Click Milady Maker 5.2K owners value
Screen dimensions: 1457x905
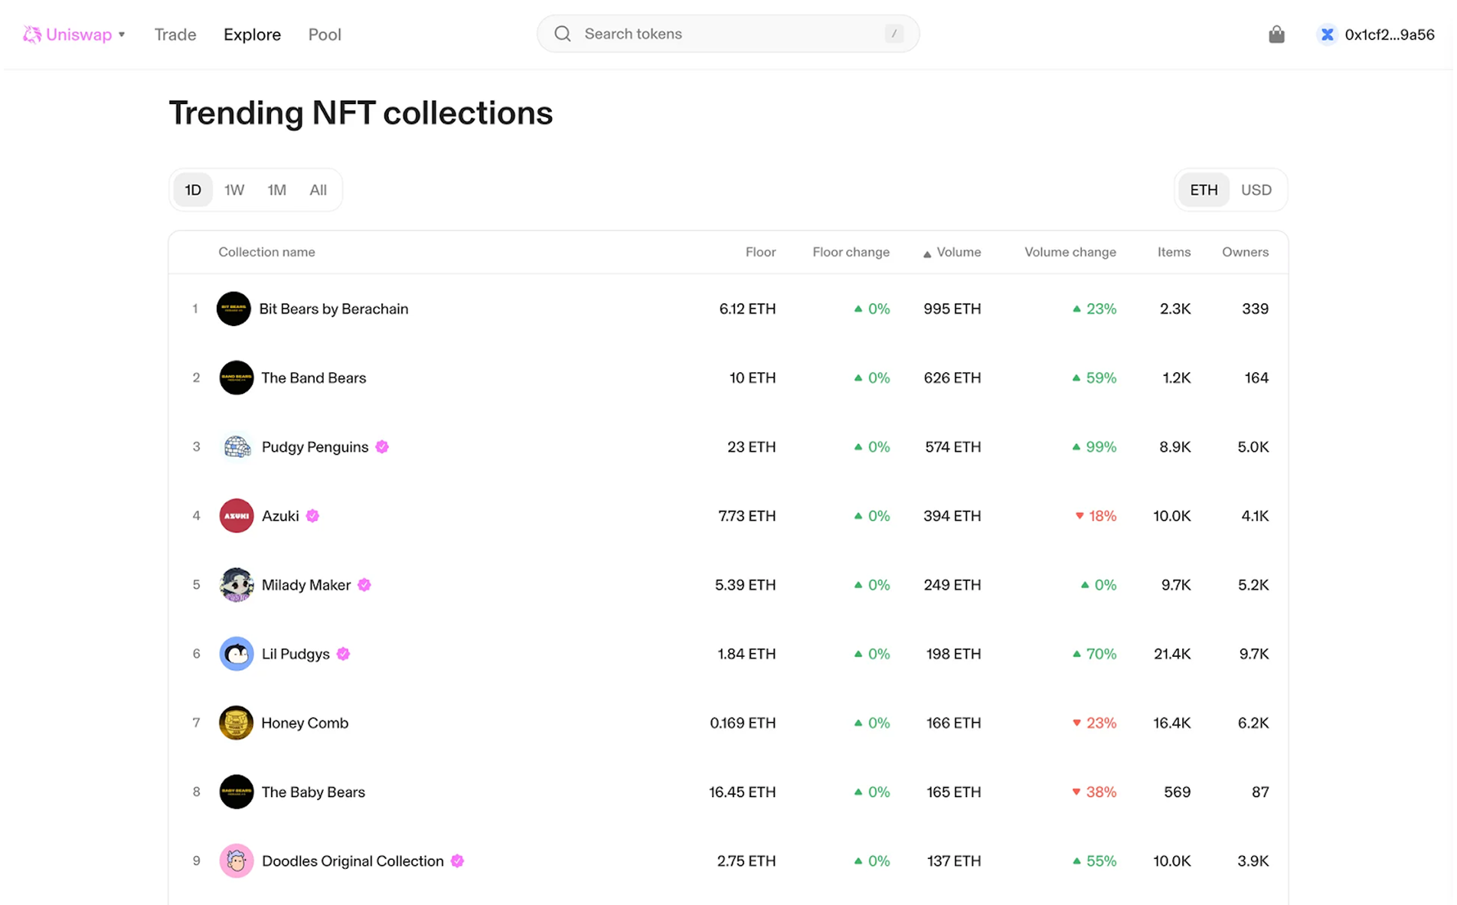(x=1253, y=585)
